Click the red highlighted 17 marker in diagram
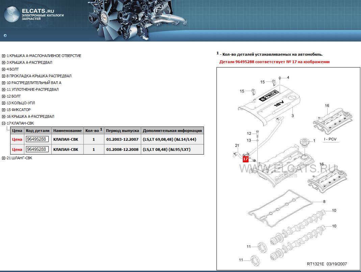Viewport: 361px width, 272px height. 246,159
